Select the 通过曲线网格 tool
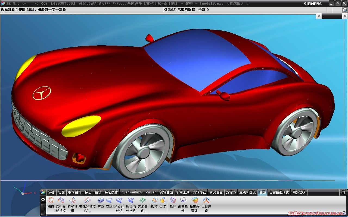 click(131, 204)
